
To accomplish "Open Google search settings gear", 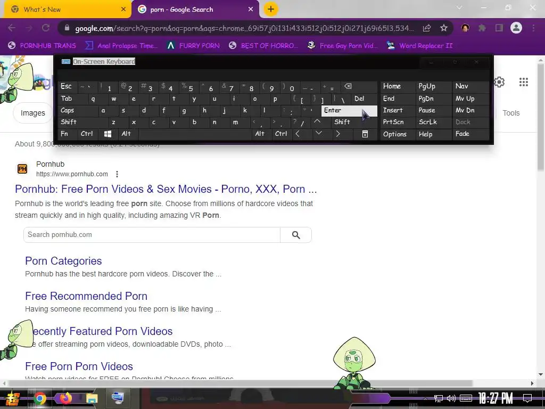I will point(499,82).
